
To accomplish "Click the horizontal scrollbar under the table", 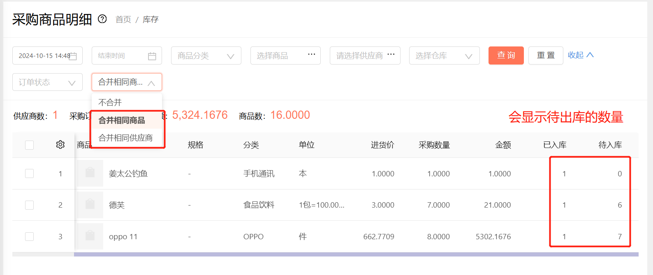I will click(356, 254).
